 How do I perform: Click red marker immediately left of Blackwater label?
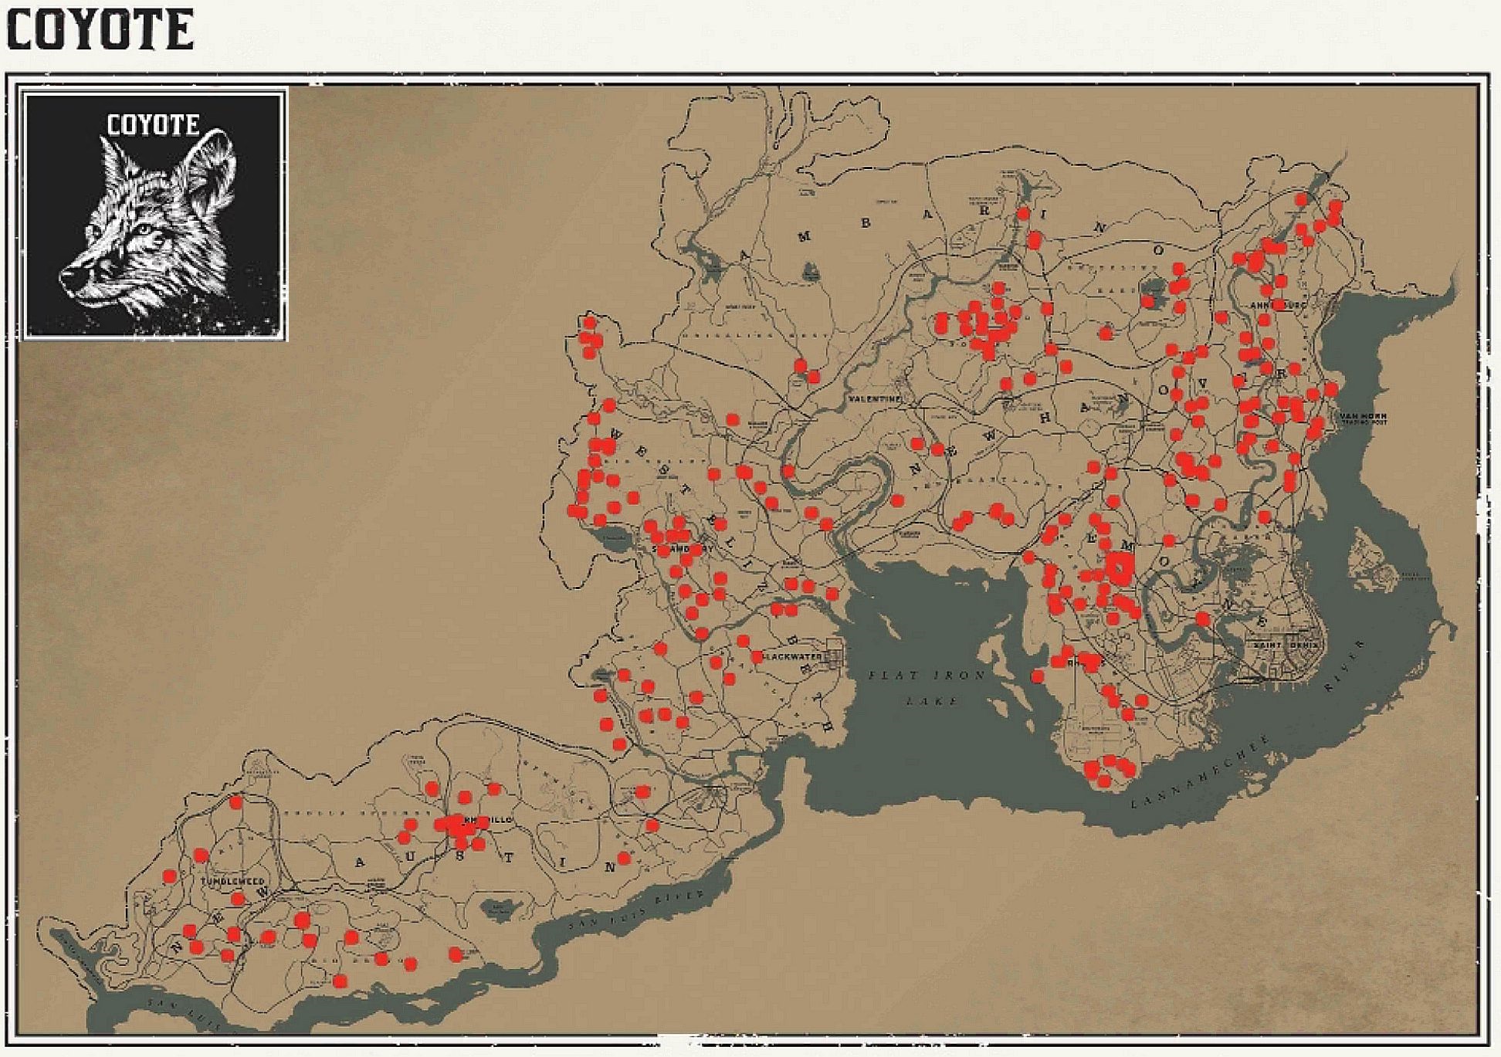[x=757, y=657]
